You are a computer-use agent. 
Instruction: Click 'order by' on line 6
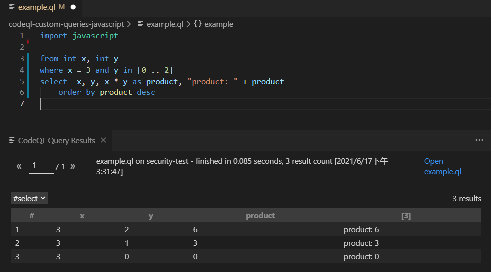(x=77, y=92)
